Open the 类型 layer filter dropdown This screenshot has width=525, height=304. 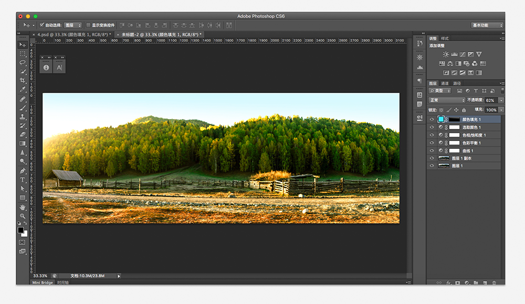click(x=439, y=91)
